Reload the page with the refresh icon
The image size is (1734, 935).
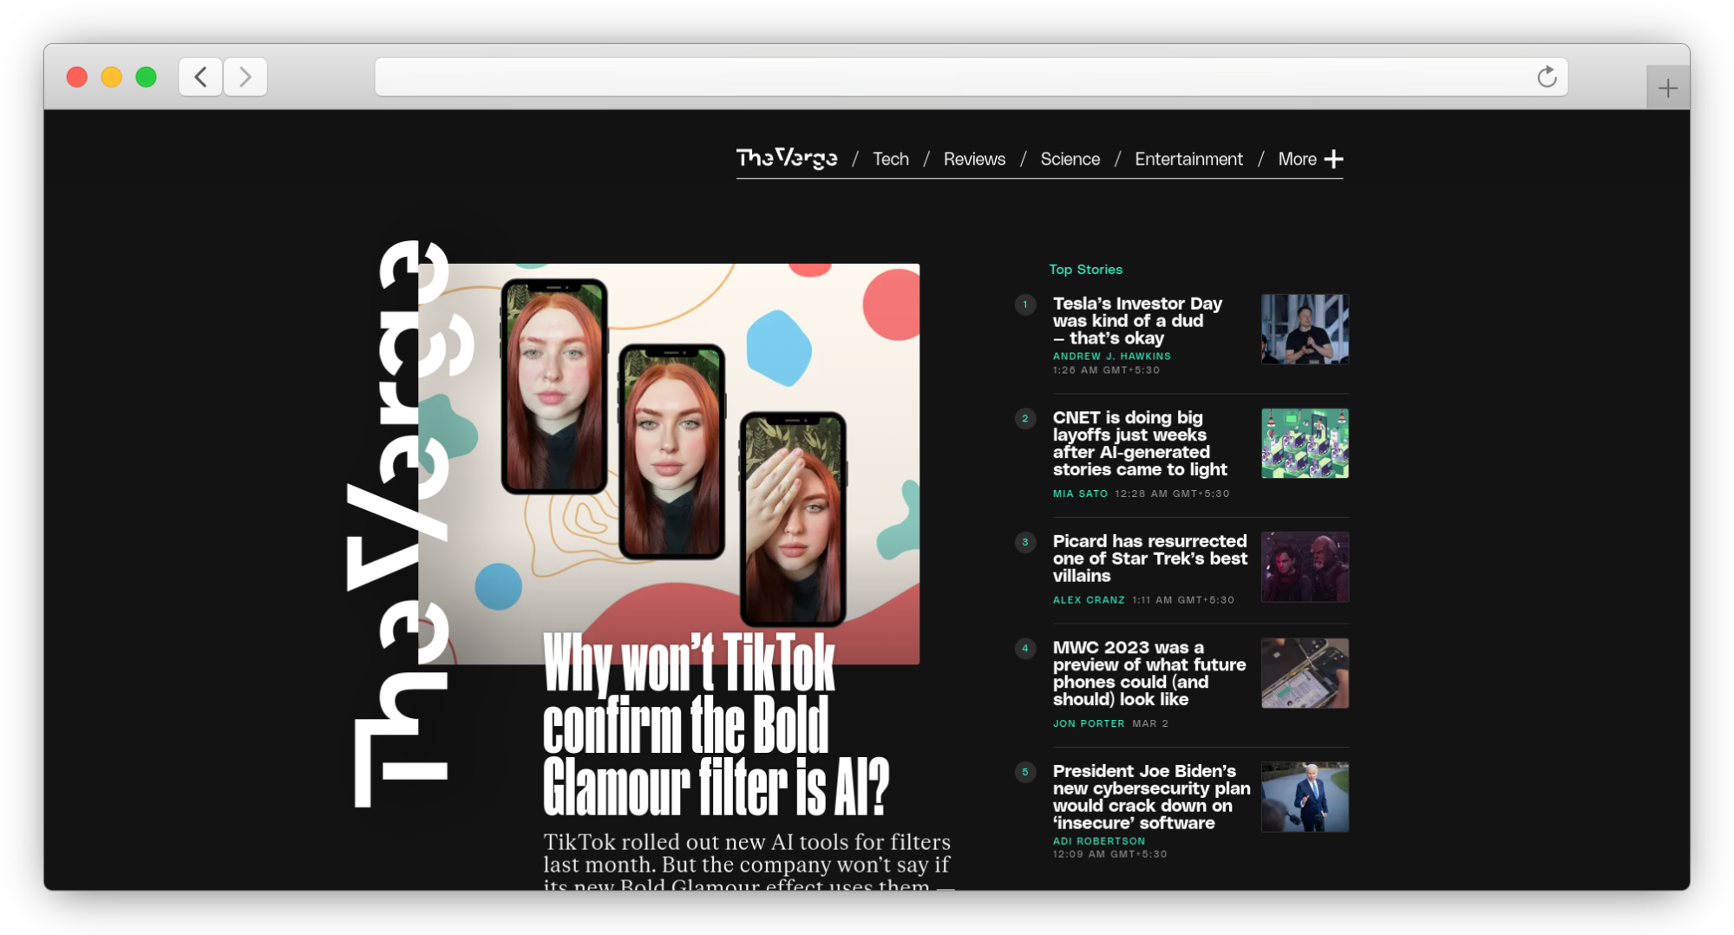(1547, 77)
